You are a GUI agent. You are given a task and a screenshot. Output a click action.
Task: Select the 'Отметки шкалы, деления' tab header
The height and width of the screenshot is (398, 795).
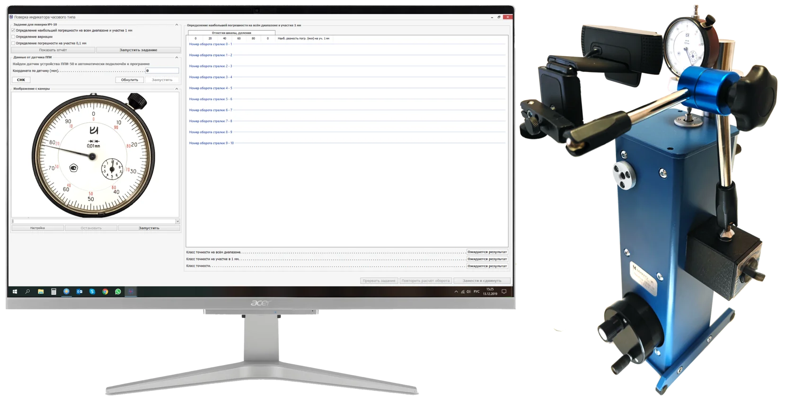click(231, 33)
